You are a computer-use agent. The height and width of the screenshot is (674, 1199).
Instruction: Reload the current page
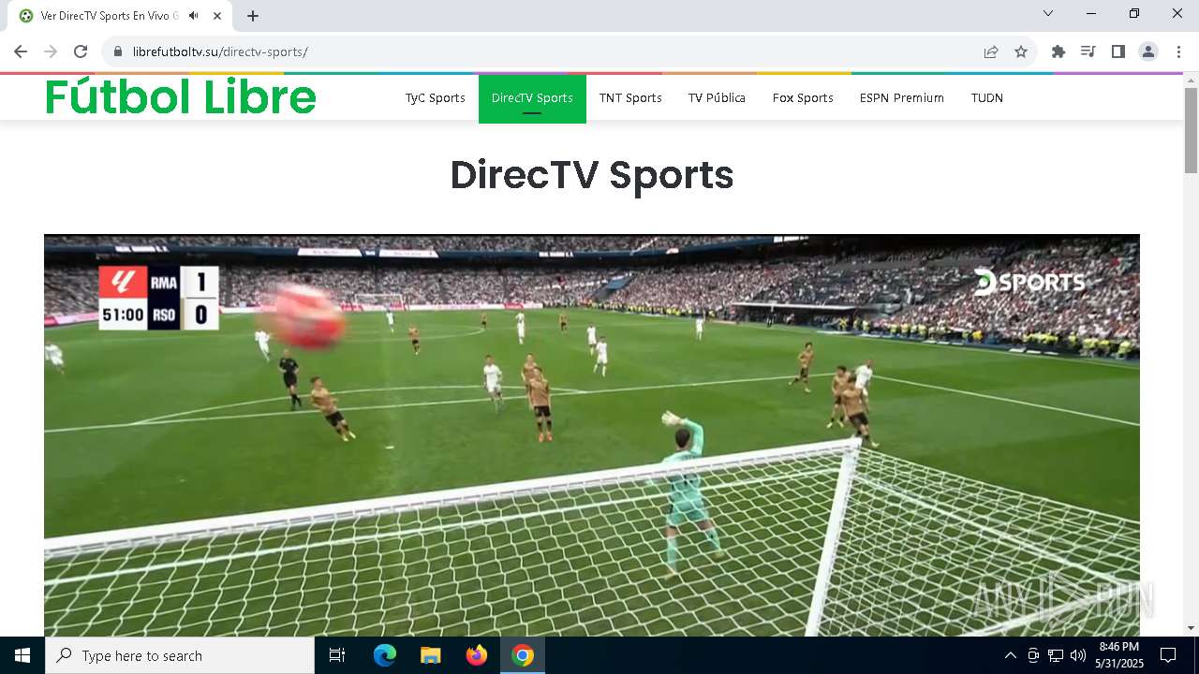click(x=81, y=51)
